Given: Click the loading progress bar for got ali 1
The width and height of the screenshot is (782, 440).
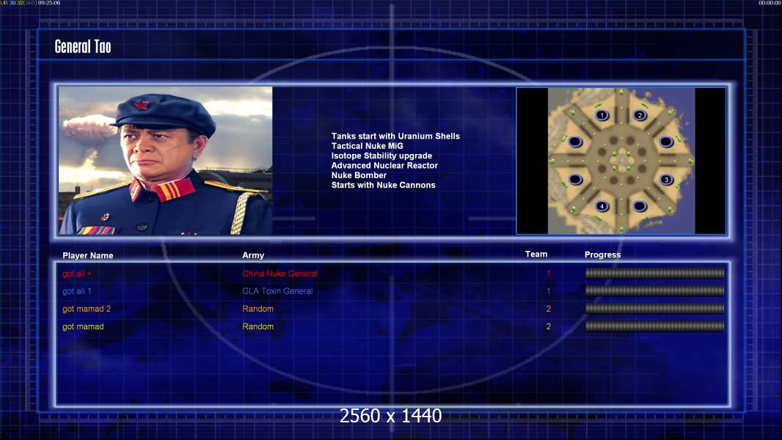Looking at the screenshot, I should click(655, 290).
